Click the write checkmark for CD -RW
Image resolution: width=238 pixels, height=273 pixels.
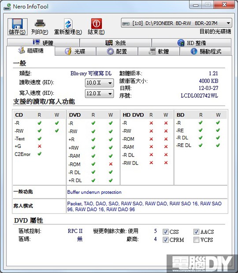click(57, 131)
